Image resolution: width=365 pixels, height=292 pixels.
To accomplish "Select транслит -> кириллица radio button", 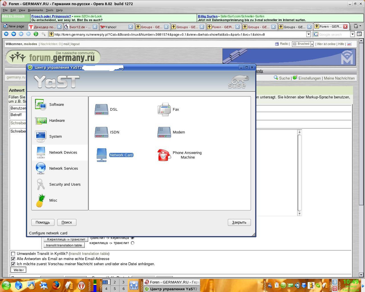I will click(132, 238).
